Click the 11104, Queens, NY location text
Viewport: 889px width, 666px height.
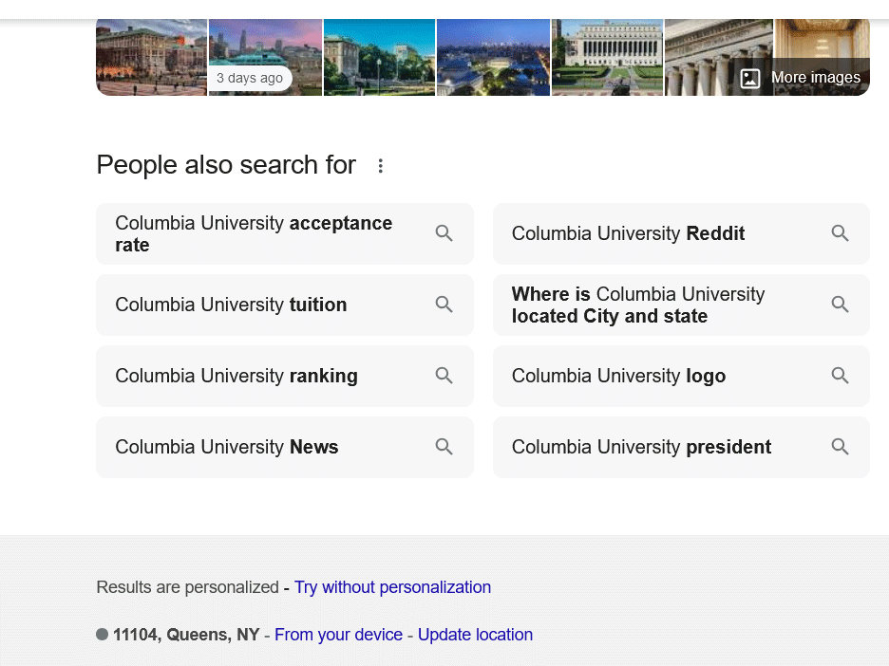click(186, 634)
